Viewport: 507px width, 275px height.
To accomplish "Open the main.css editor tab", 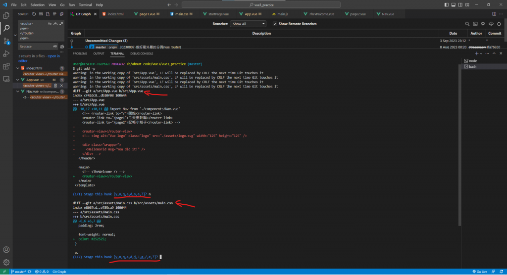I will tap(182, 14).
